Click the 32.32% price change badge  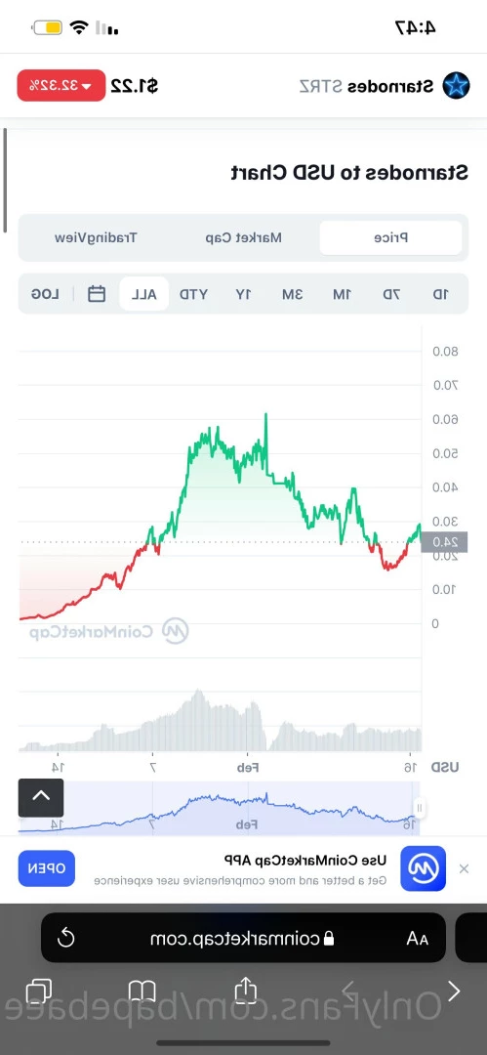[61, 85]
